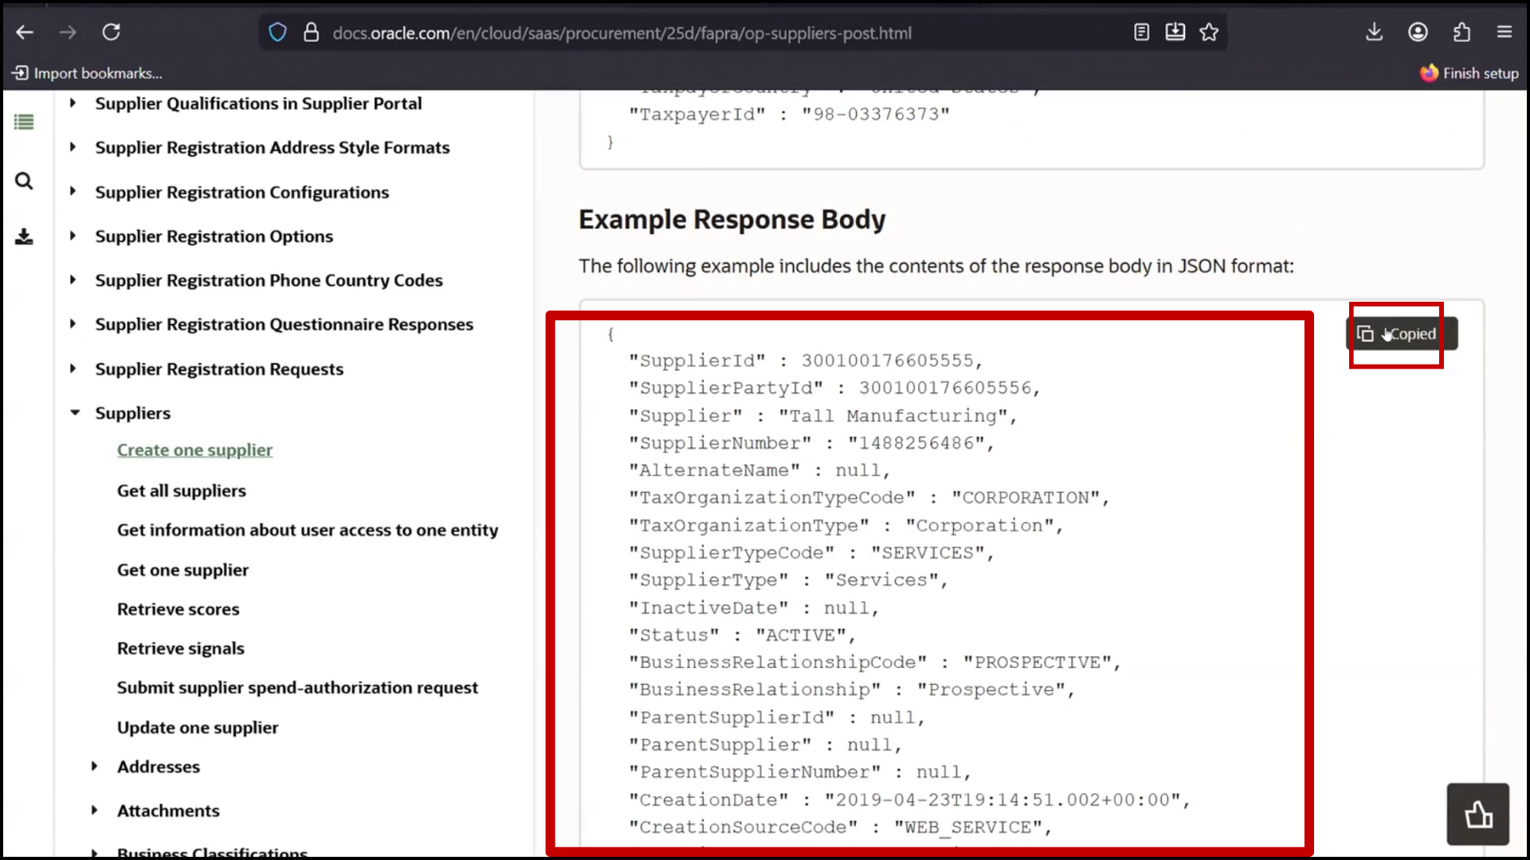Open Create one supplier link
This screenshot has width=1530, height=860.
(194, 450)
